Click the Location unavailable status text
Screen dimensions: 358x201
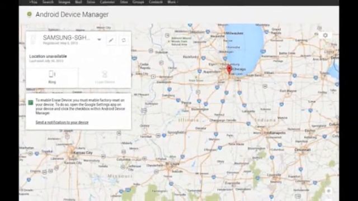(x=48, y=56)
